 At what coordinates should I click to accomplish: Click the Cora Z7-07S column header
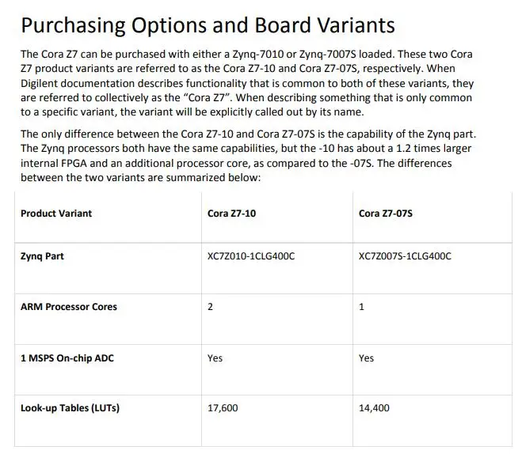pos(385,214)
